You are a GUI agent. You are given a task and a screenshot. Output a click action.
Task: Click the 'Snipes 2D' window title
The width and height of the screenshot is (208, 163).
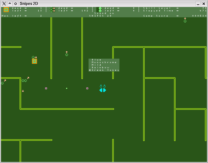coord(29,4)
